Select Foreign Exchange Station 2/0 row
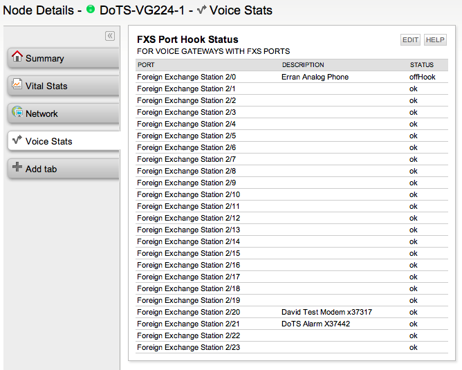The image size is (462, 370). click(x=186, y=77)
